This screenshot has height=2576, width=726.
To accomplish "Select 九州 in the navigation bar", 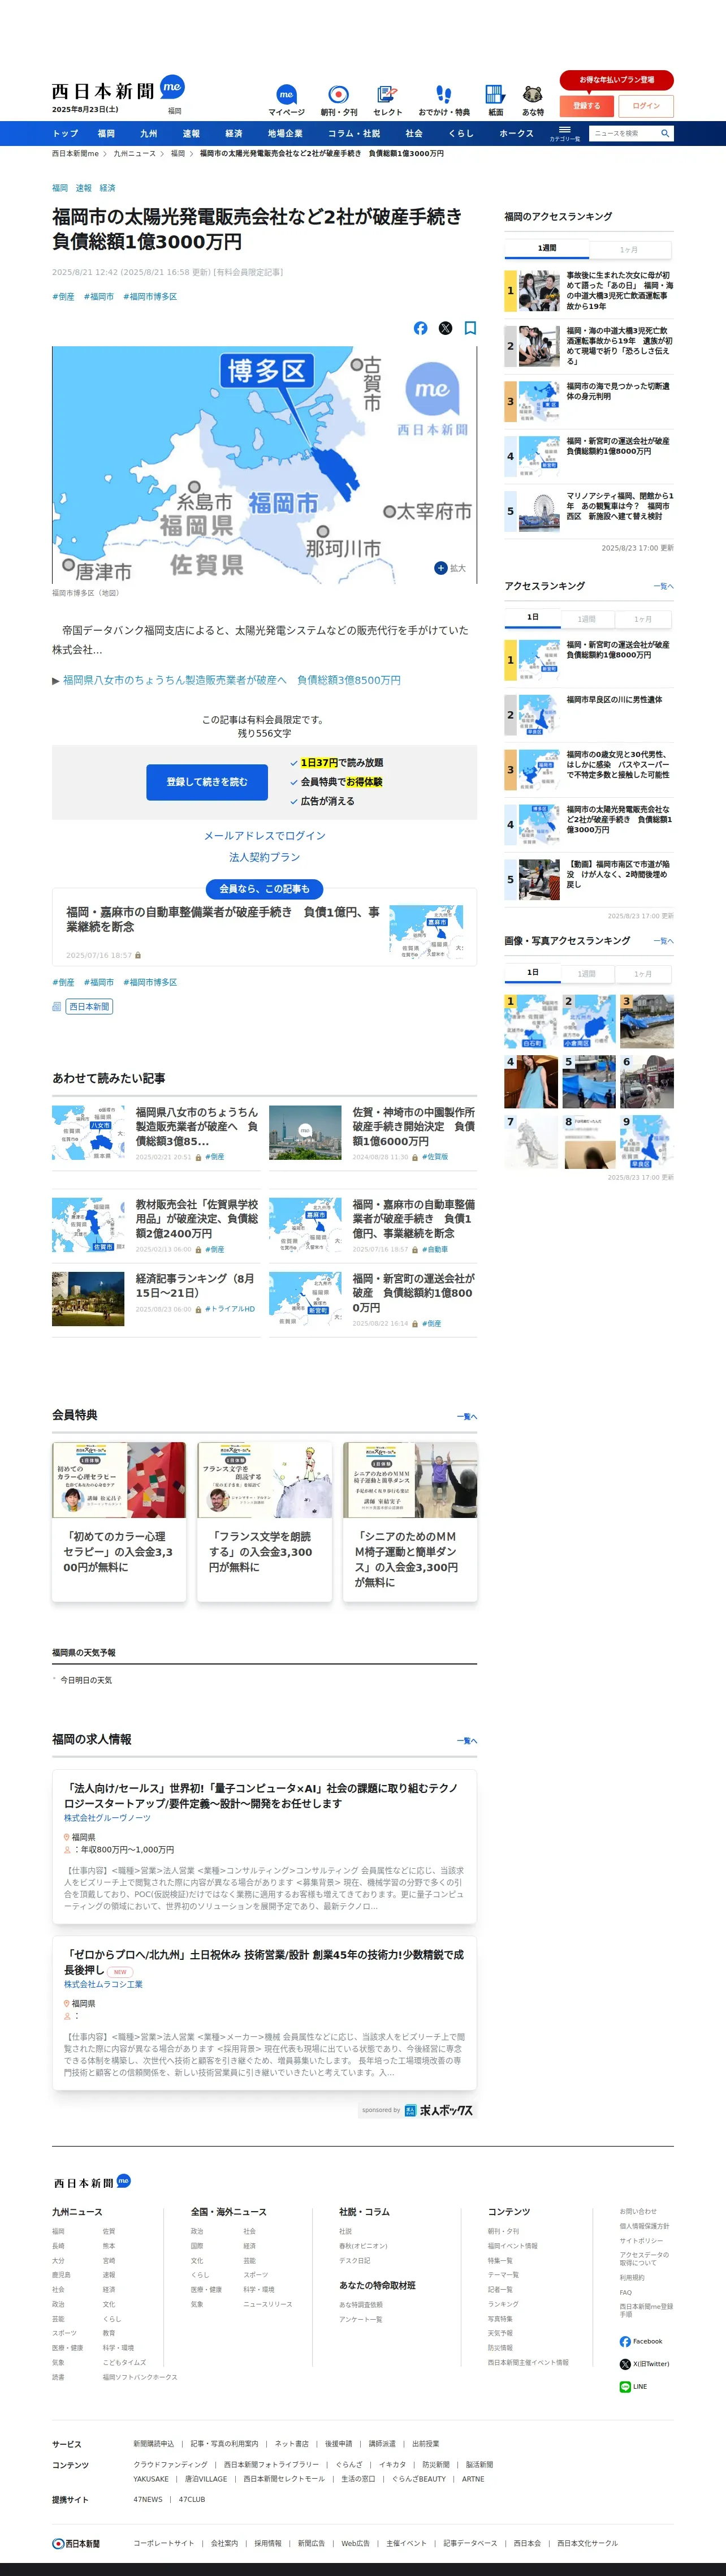I will (x=149, y=133).
